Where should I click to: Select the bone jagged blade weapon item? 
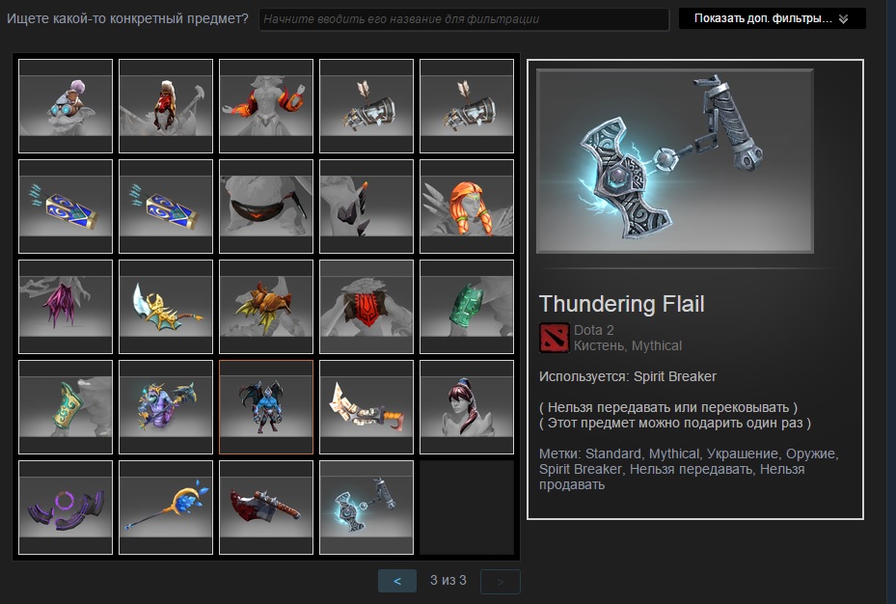pos(367,407)
